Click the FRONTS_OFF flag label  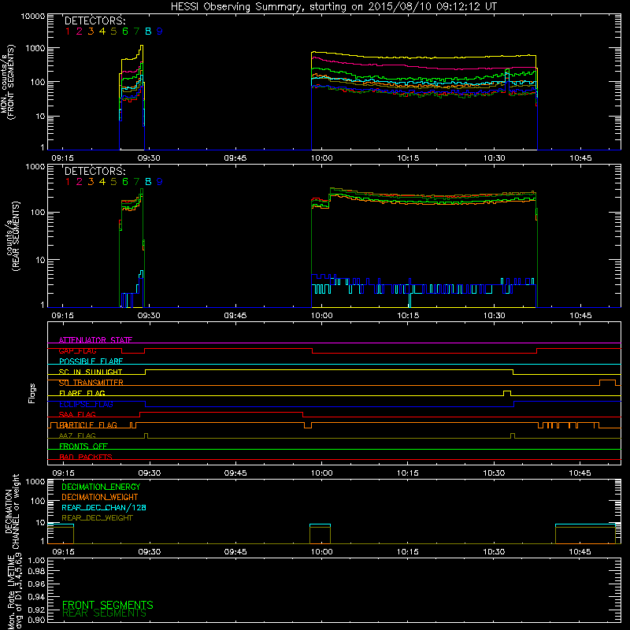tap(83, 447)
